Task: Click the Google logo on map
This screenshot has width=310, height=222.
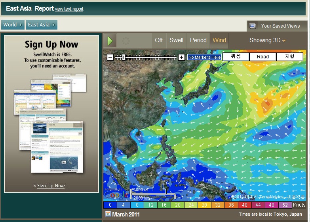Action: (x=116, y=195)
